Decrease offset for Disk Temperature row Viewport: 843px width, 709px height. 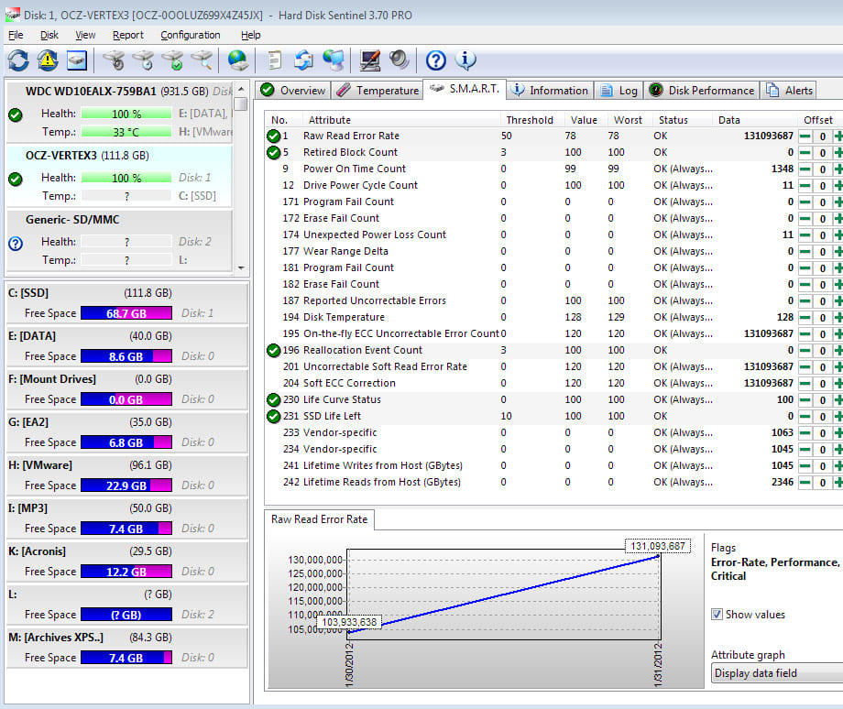point(805,318)
